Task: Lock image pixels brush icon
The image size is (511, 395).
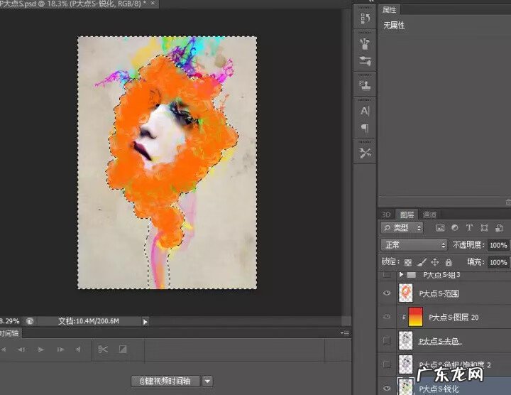Action: pos(422,262)
